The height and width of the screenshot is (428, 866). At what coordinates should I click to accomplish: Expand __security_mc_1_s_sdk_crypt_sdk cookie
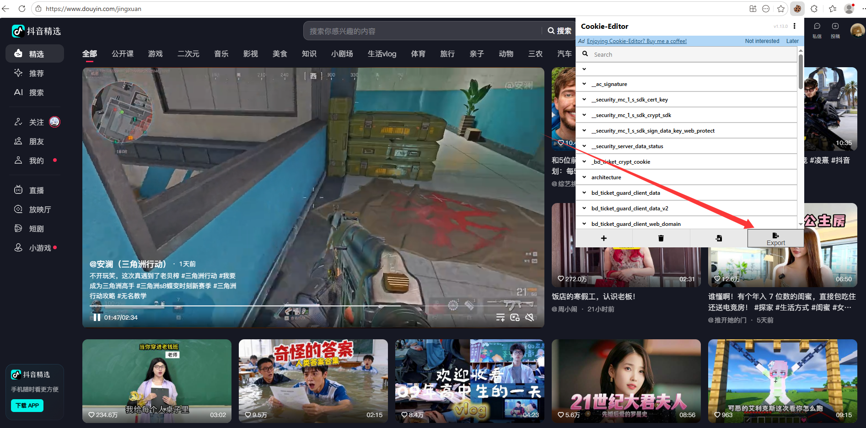(686, 115)
